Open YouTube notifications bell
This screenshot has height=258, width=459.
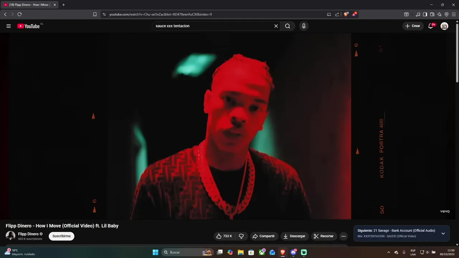[x=431, y=26]
